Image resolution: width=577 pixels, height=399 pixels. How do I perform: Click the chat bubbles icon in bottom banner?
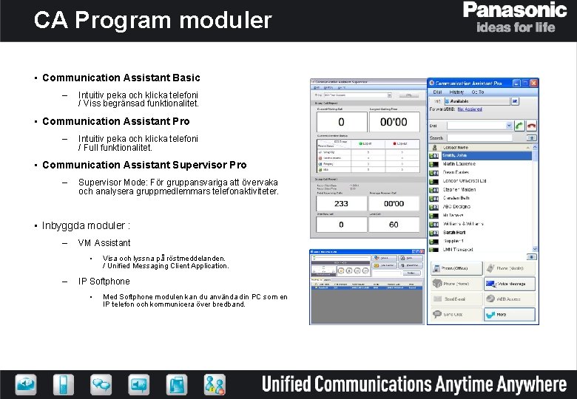[x=101, y=384]
